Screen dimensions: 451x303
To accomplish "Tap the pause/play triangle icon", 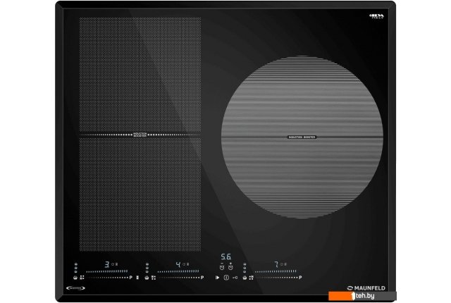I will 217,278.
